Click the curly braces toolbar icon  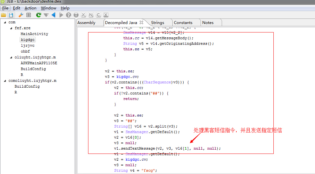(x=29, y=15)
